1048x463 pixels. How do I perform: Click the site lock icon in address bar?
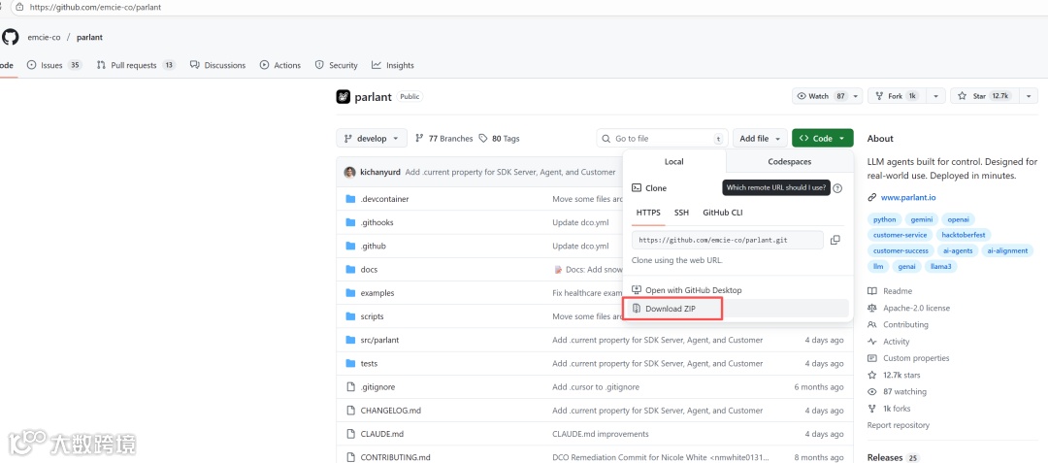tap(19, 8)
